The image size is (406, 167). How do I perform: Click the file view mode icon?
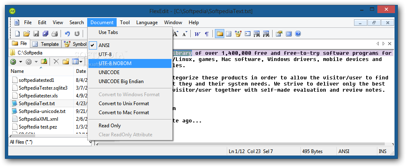coord(75,62)
